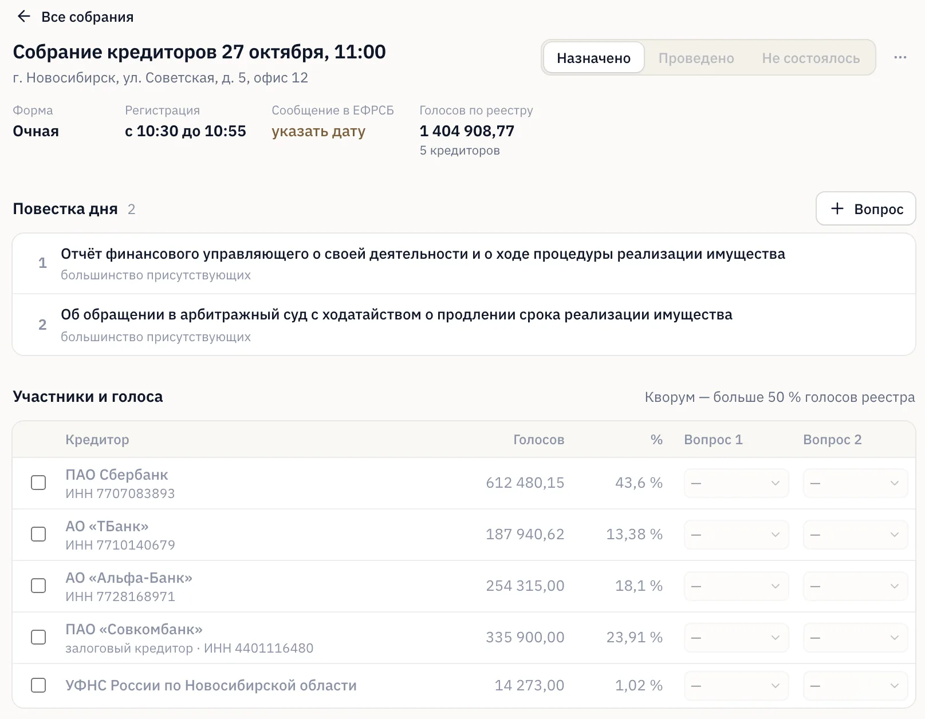This screenshot has width=925, height=719.
Task: Check the ПАО Сбербанк participant checkbox
Action: point(38,483)
